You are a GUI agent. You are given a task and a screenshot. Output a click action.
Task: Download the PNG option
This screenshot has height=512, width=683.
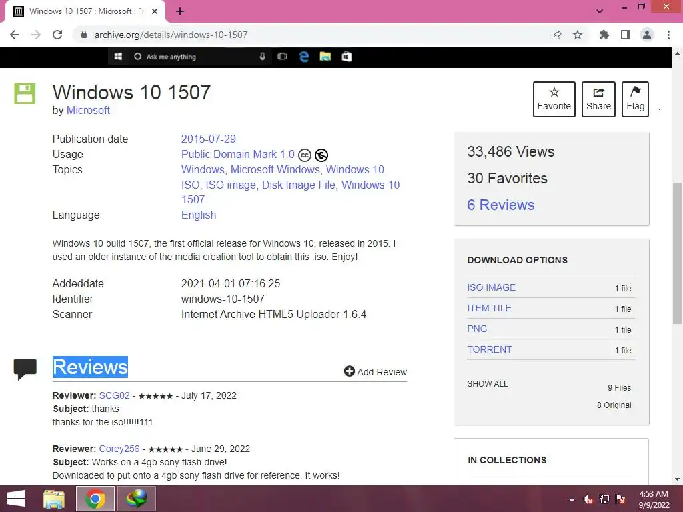point(477,329)
